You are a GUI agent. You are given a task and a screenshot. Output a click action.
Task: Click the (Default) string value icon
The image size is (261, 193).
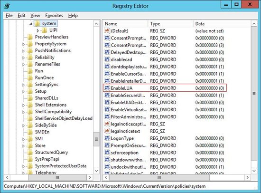(x=107, y=31)
